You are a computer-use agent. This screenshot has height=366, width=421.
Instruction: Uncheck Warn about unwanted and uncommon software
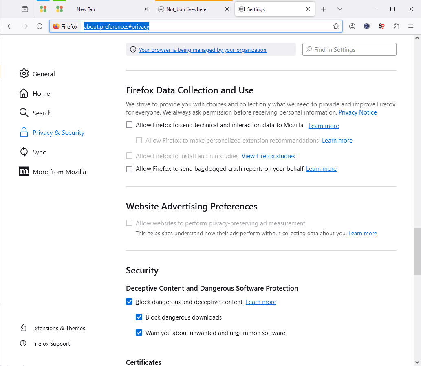[x=139, y=333]
